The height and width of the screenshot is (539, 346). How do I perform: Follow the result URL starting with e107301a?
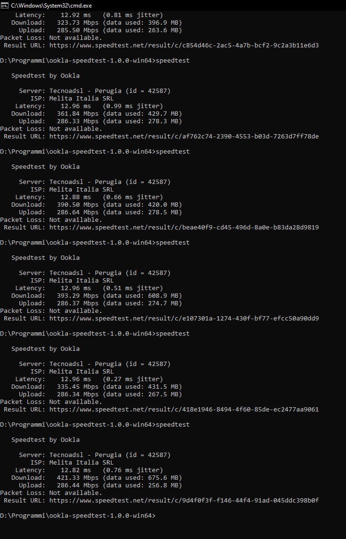coord(184,319)
